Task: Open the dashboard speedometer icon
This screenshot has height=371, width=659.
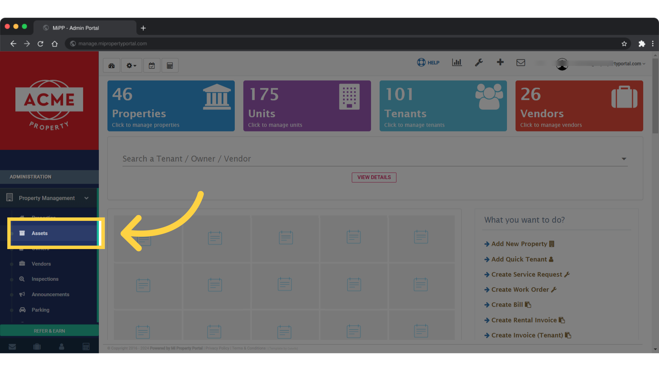Action: coord(111,65)
